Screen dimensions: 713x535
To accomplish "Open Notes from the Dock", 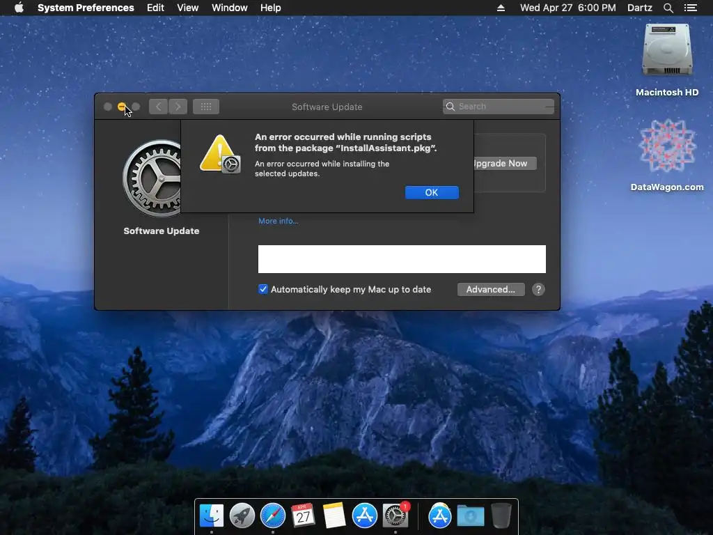I will coord(334,516).
